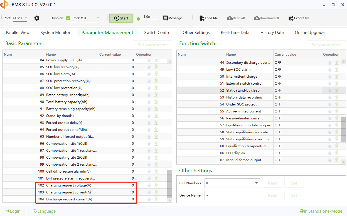Download Static stand-by sleep down arrow

click(337, 90)
